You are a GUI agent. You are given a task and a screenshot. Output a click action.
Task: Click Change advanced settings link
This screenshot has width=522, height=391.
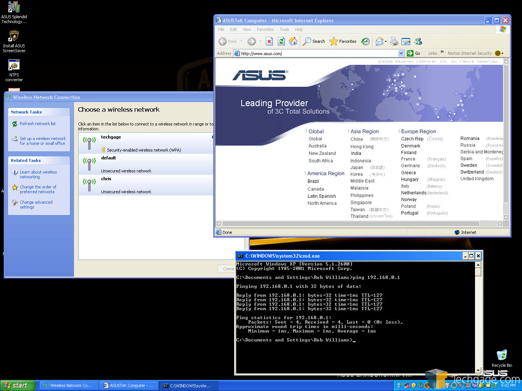[x=36, y=204]
